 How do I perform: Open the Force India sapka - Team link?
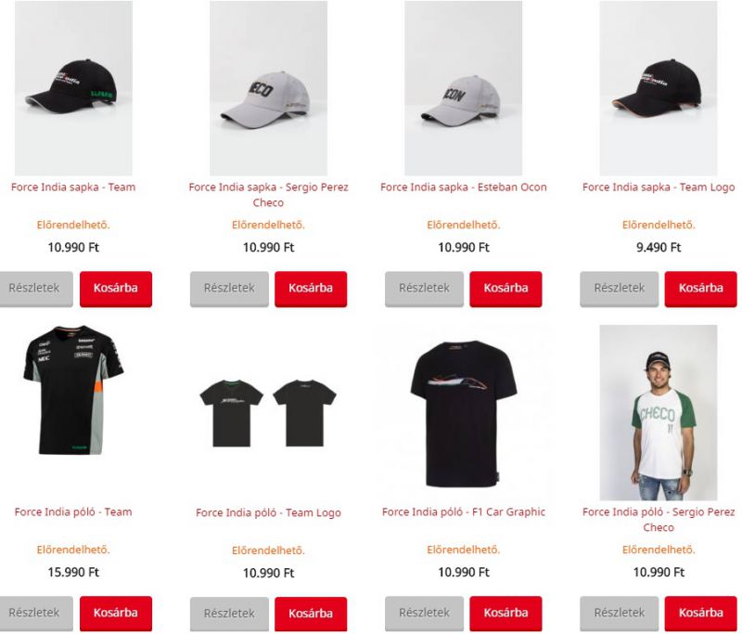click(x=73, y=187)
